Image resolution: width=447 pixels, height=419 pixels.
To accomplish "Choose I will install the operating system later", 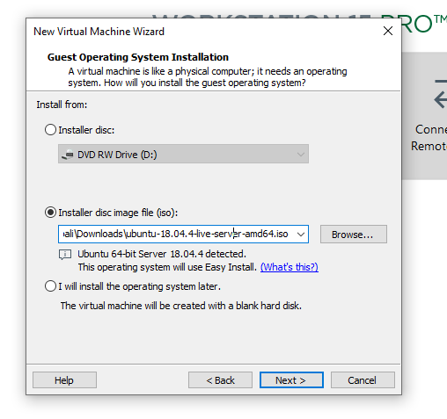I will 50,286.
